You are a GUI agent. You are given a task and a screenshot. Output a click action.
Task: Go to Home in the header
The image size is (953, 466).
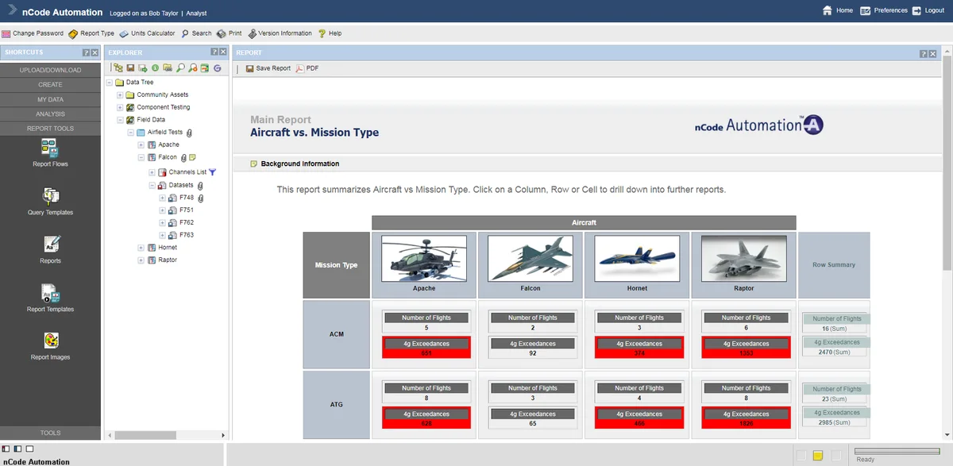(838, 10)
